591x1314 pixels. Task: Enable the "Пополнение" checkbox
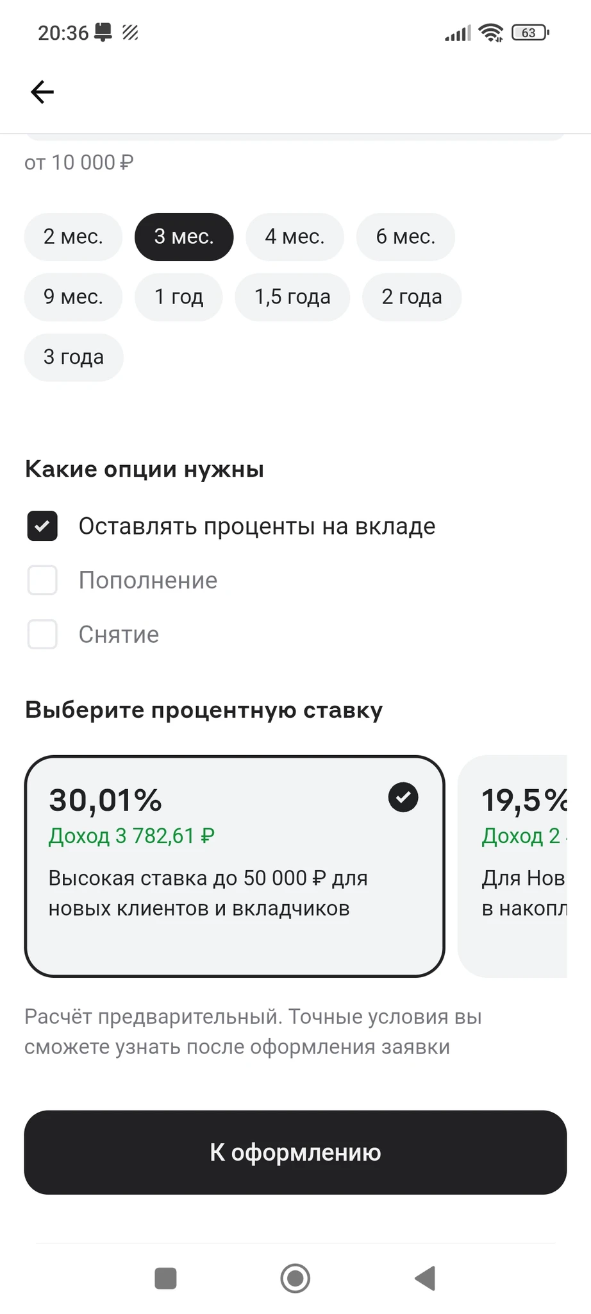[x=42, y=580]
